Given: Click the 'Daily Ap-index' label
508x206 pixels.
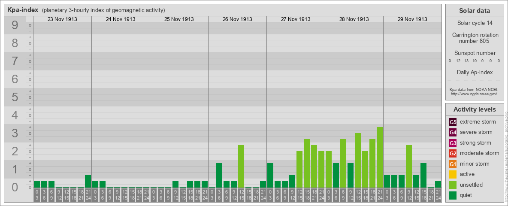Looking at the screenshot, I should click(x=475, y=72).
